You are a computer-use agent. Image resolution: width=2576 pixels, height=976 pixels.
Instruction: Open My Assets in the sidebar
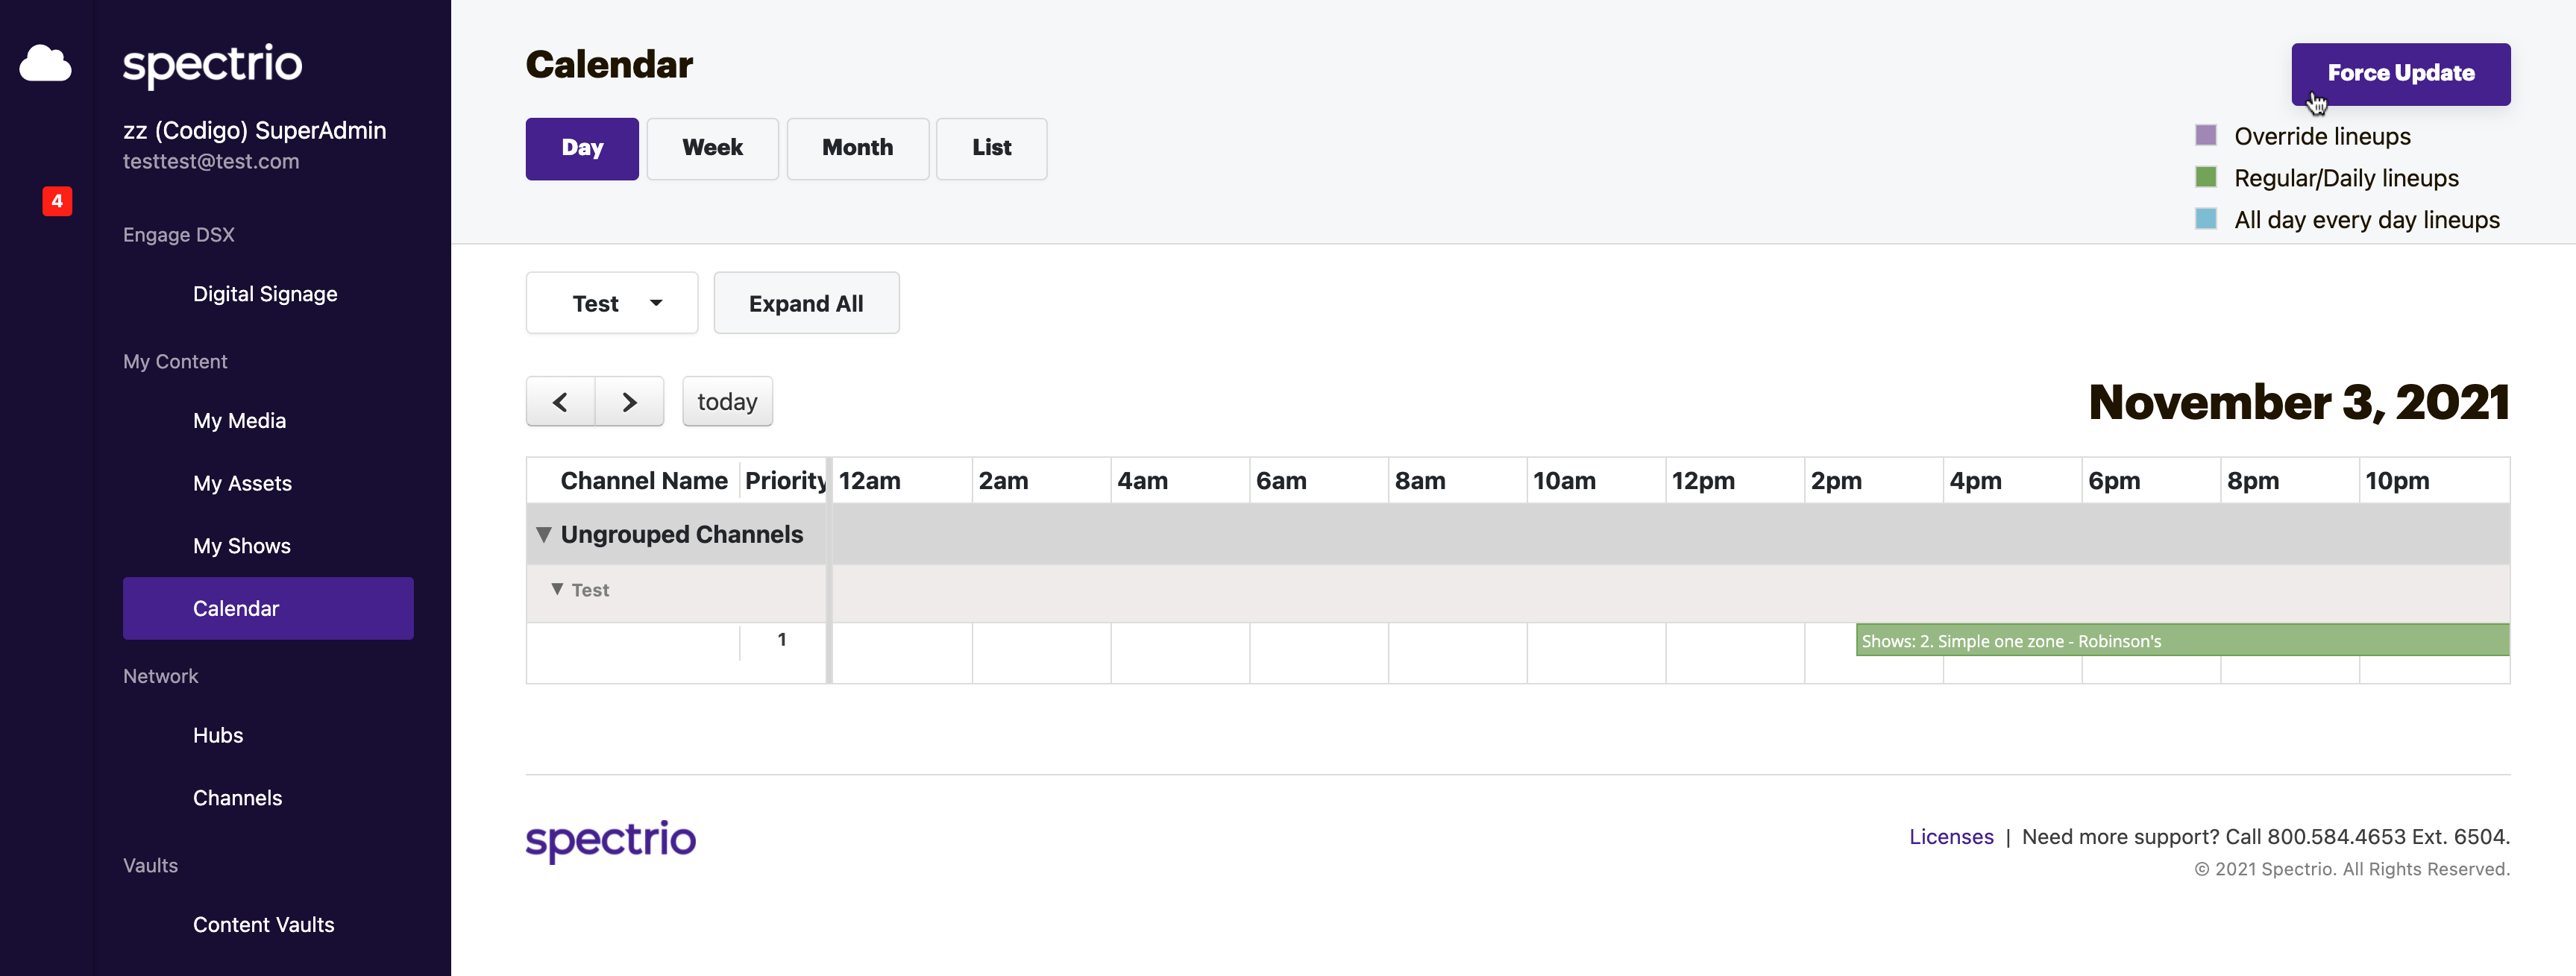242,483
